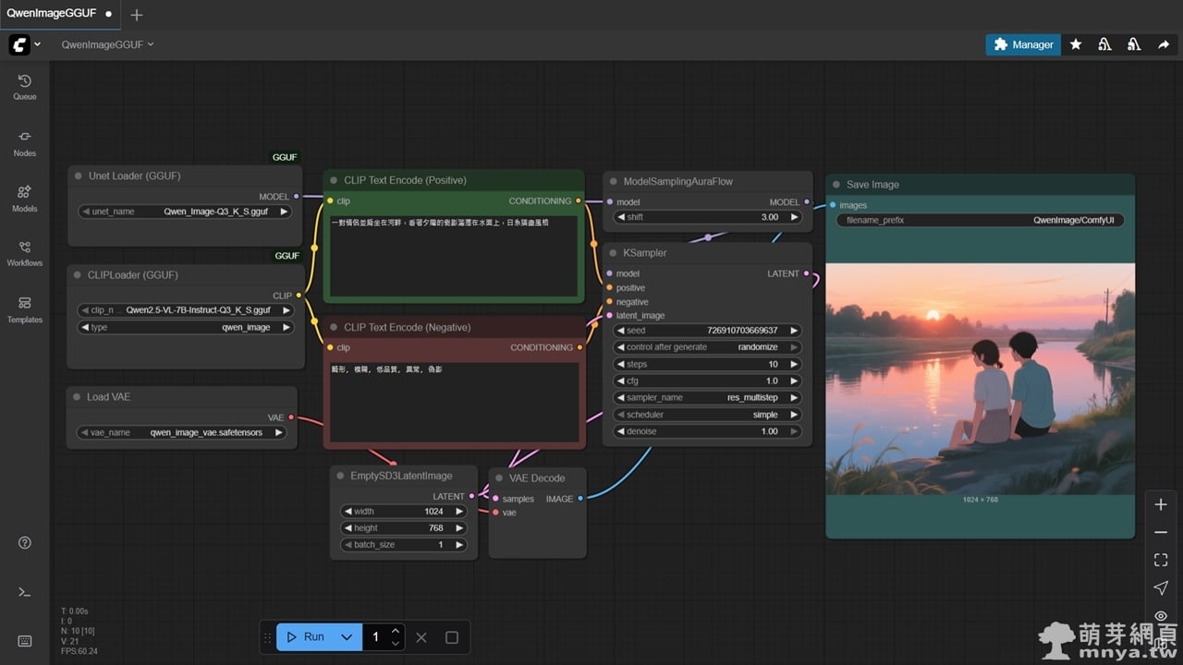
Task: Collapse the Save Image node dot
Action: point(836,185)
